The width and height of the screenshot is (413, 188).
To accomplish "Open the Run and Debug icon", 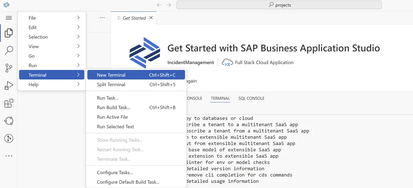I will [x=9, y=85].
